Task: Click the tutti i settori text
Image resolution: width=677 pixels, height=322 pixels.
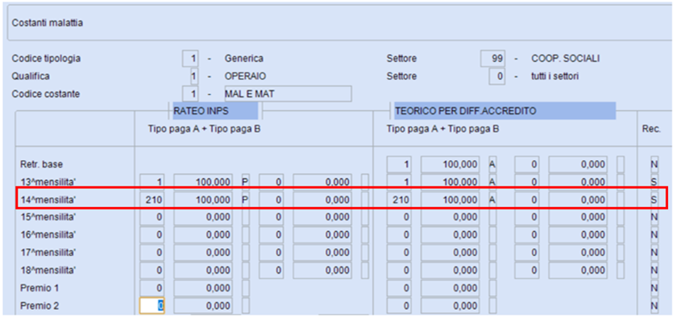Action: (x=555, y=76)
